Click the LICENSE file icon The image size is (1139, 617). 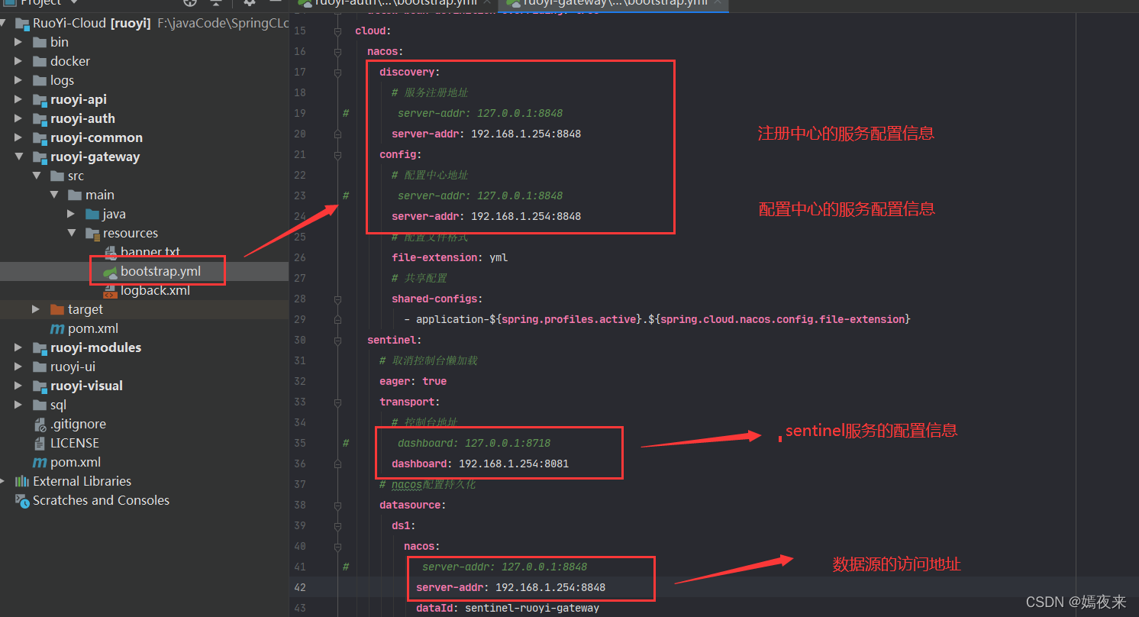point(40,444)
